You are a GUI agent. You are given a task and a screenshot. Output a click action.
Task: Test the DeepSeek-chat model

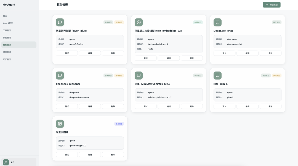coord(224,53)
